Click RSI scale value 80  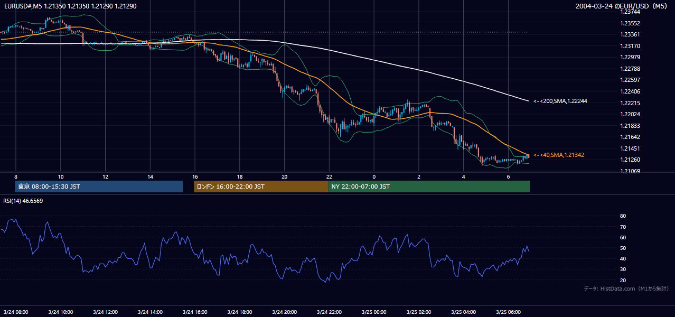click(623, 216)
